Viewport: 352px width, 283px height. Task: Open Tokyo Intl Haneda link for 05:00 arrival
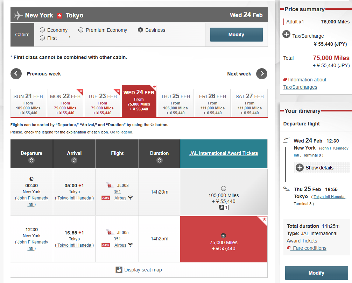(74, 198)
